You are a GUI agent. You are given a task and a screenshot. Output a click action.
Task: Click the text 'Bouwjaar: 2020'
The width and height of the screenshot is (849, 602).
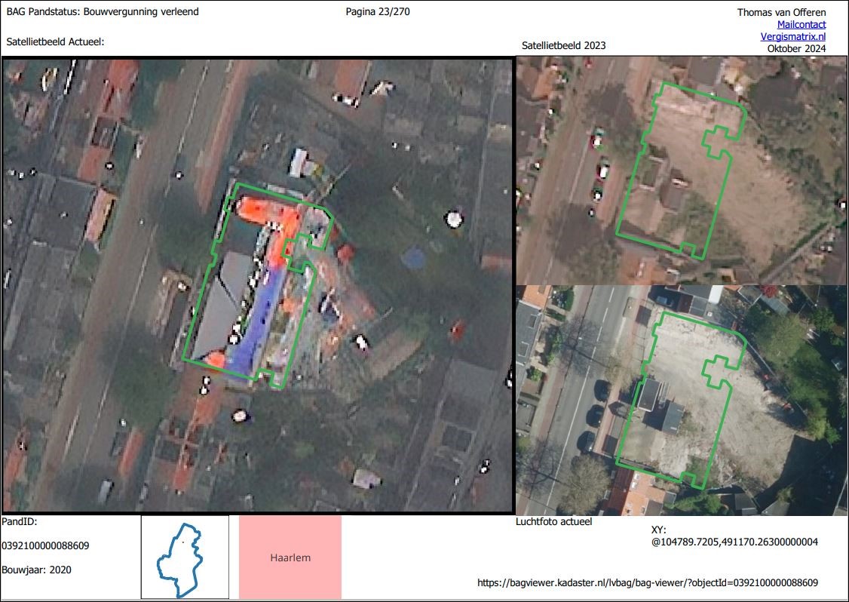click(x=36, y=570)
